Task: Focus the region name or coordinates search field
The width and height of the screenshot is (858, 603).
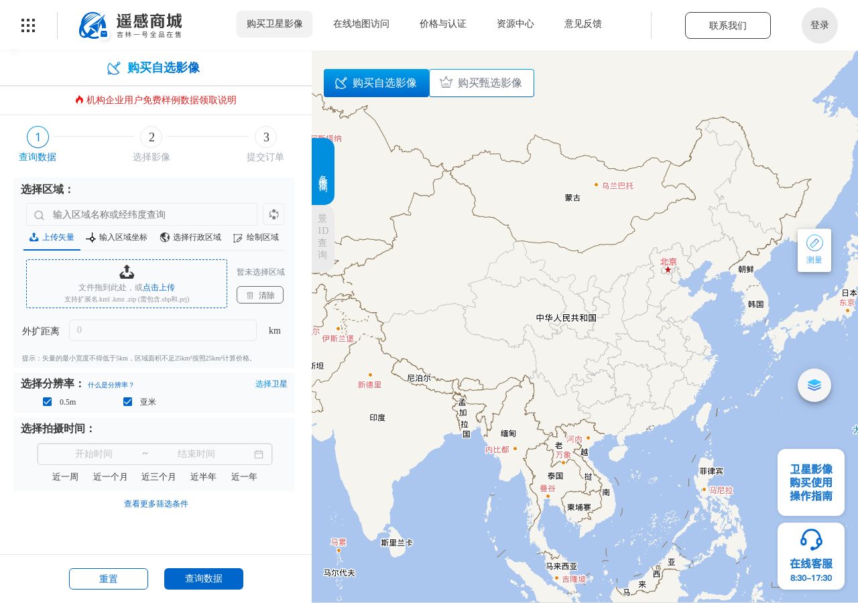Action: (141, 214)
